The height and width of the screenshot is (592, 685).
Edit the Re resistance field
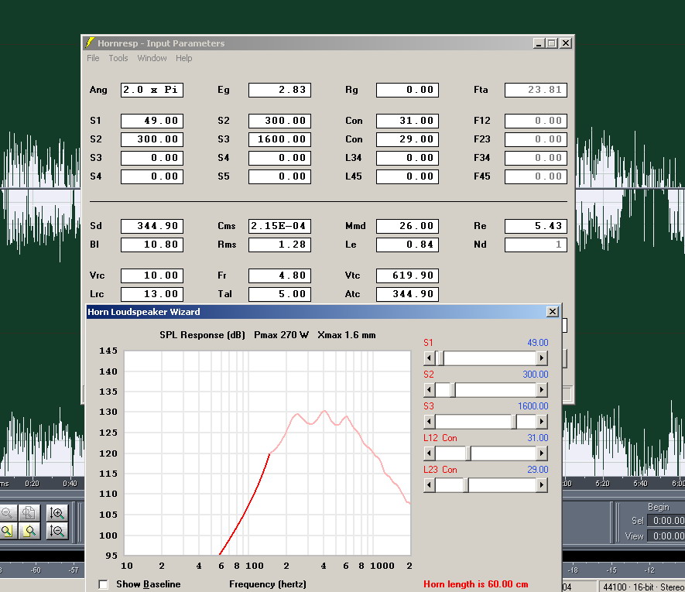[x=536, y=226]
